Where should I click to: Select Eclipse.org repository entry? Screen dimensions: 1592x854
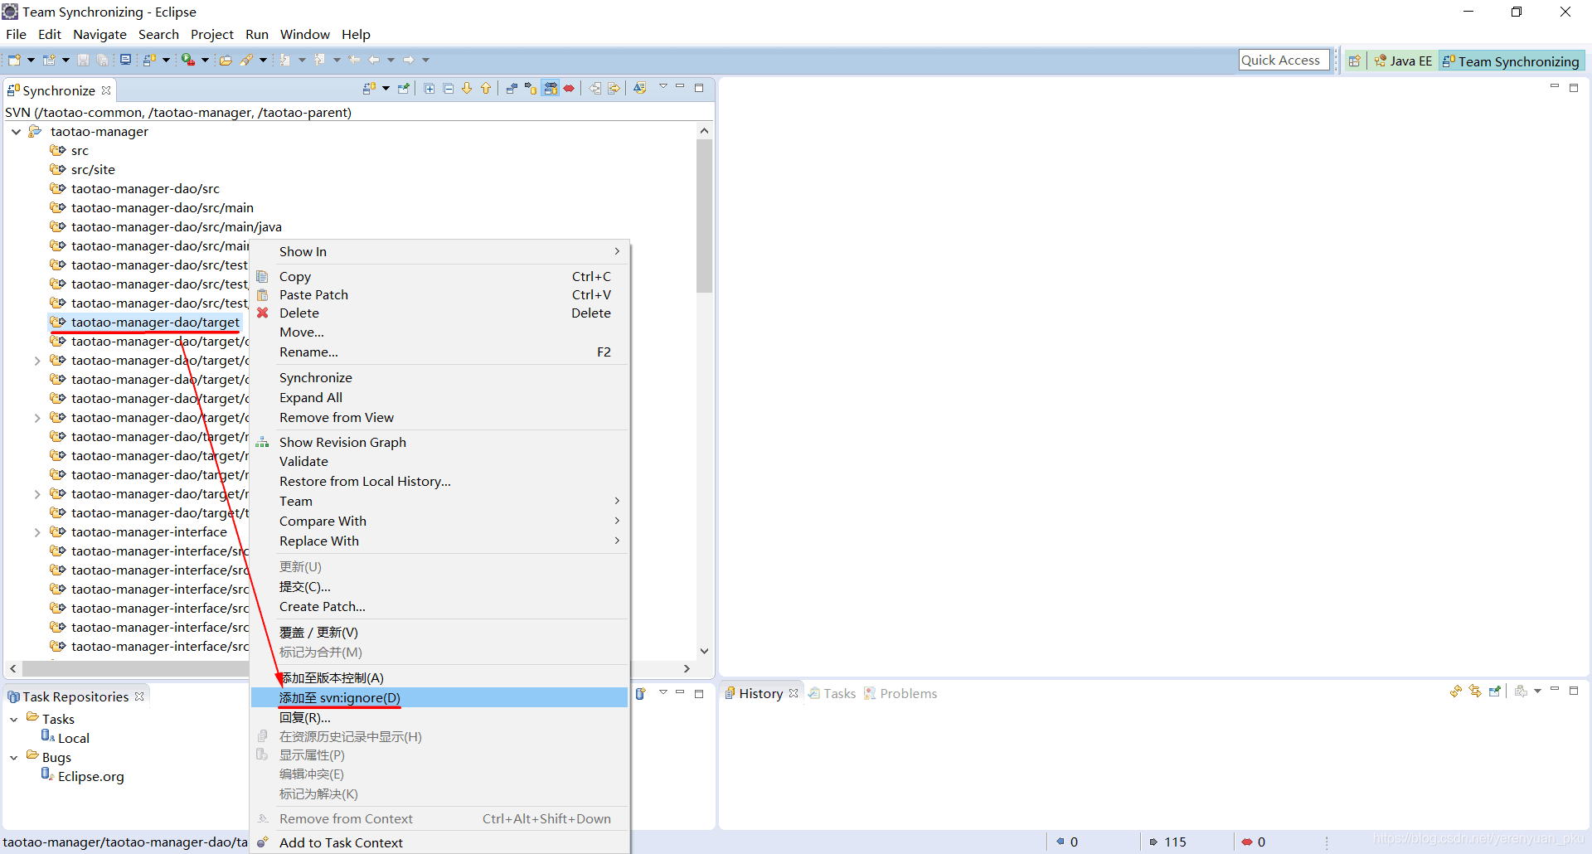pos(91,777)
